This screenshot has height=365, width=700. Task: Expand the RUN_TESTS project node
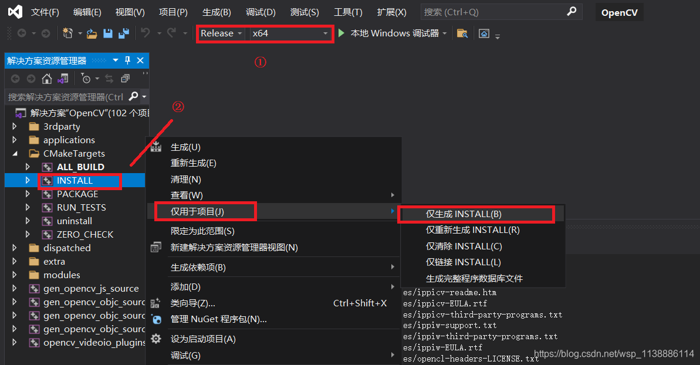pos(28,207)
